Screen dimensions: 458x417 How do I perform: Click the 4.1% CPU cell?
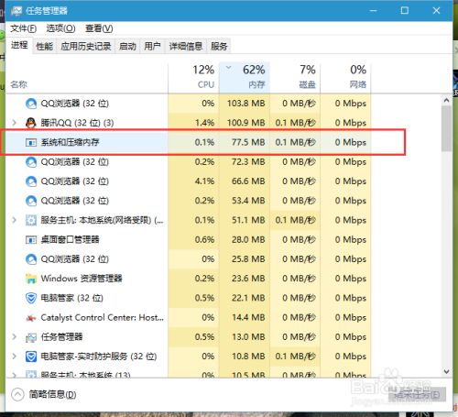(193, 181)
